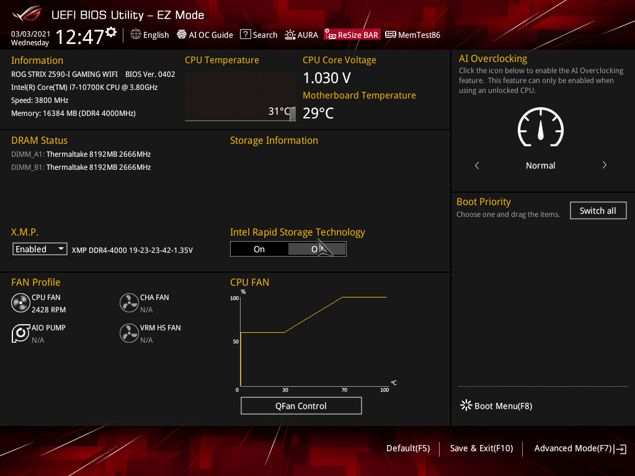The width and height of the screenshot is (635, 476).
Task: Select next AI Overclocking mode arrow
Action: 604,165
